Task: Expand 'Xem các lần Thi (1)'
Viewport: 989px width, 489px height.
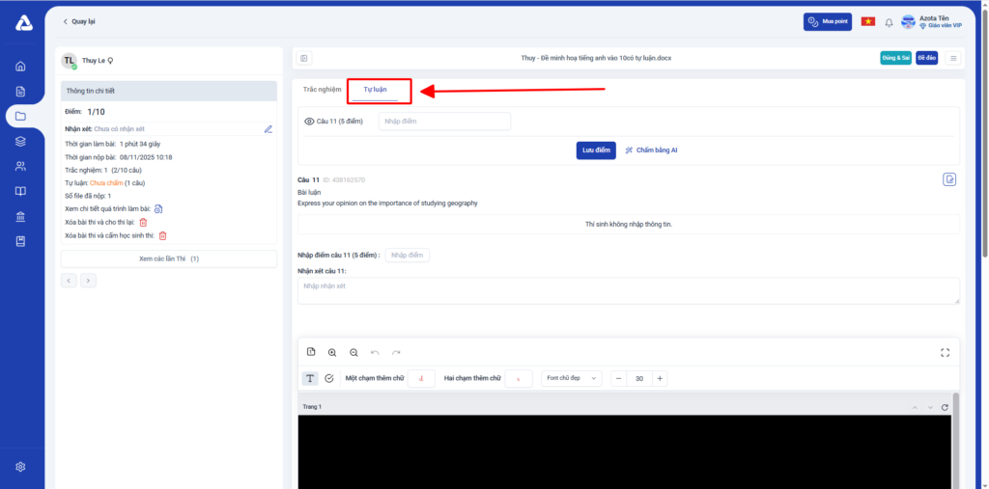Action: click(x=169, y=259)
